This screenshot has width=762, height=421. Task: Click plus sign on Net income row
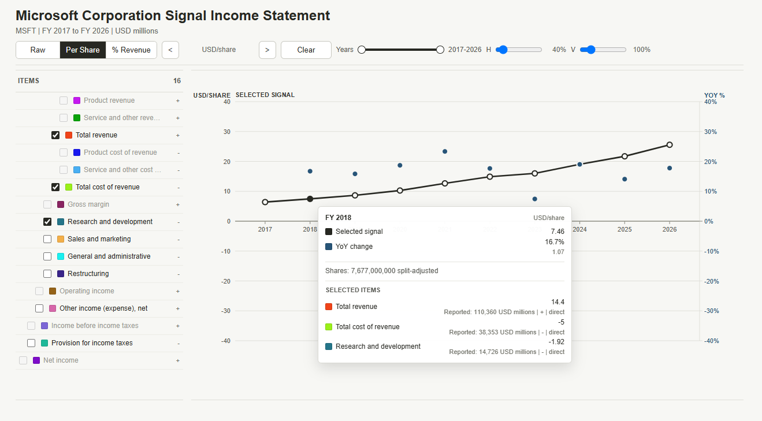point(178,360)
